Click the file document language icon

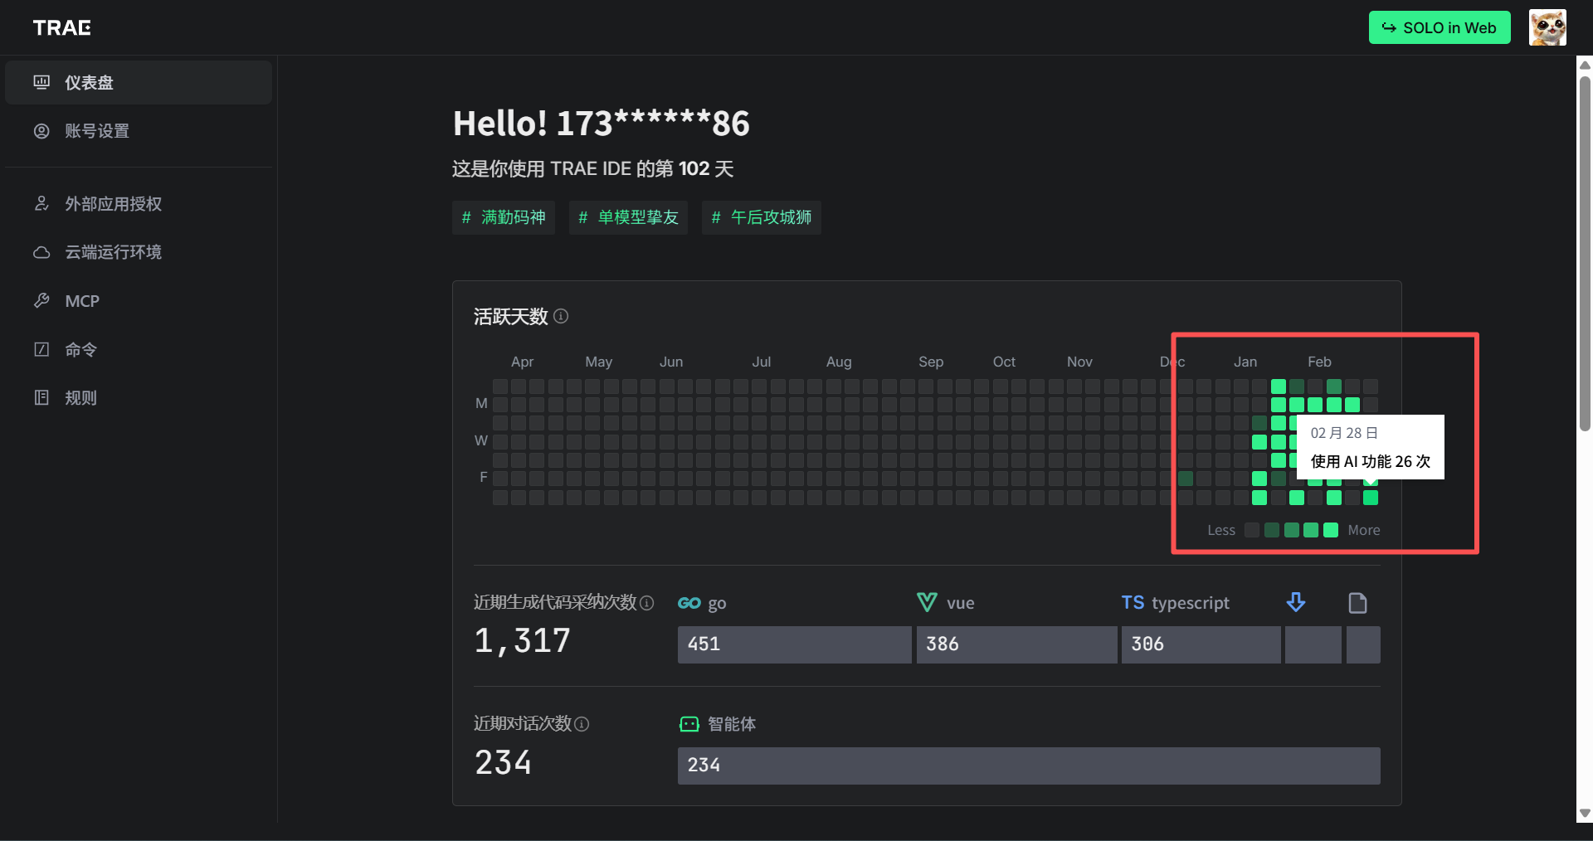coord(1357,602)
